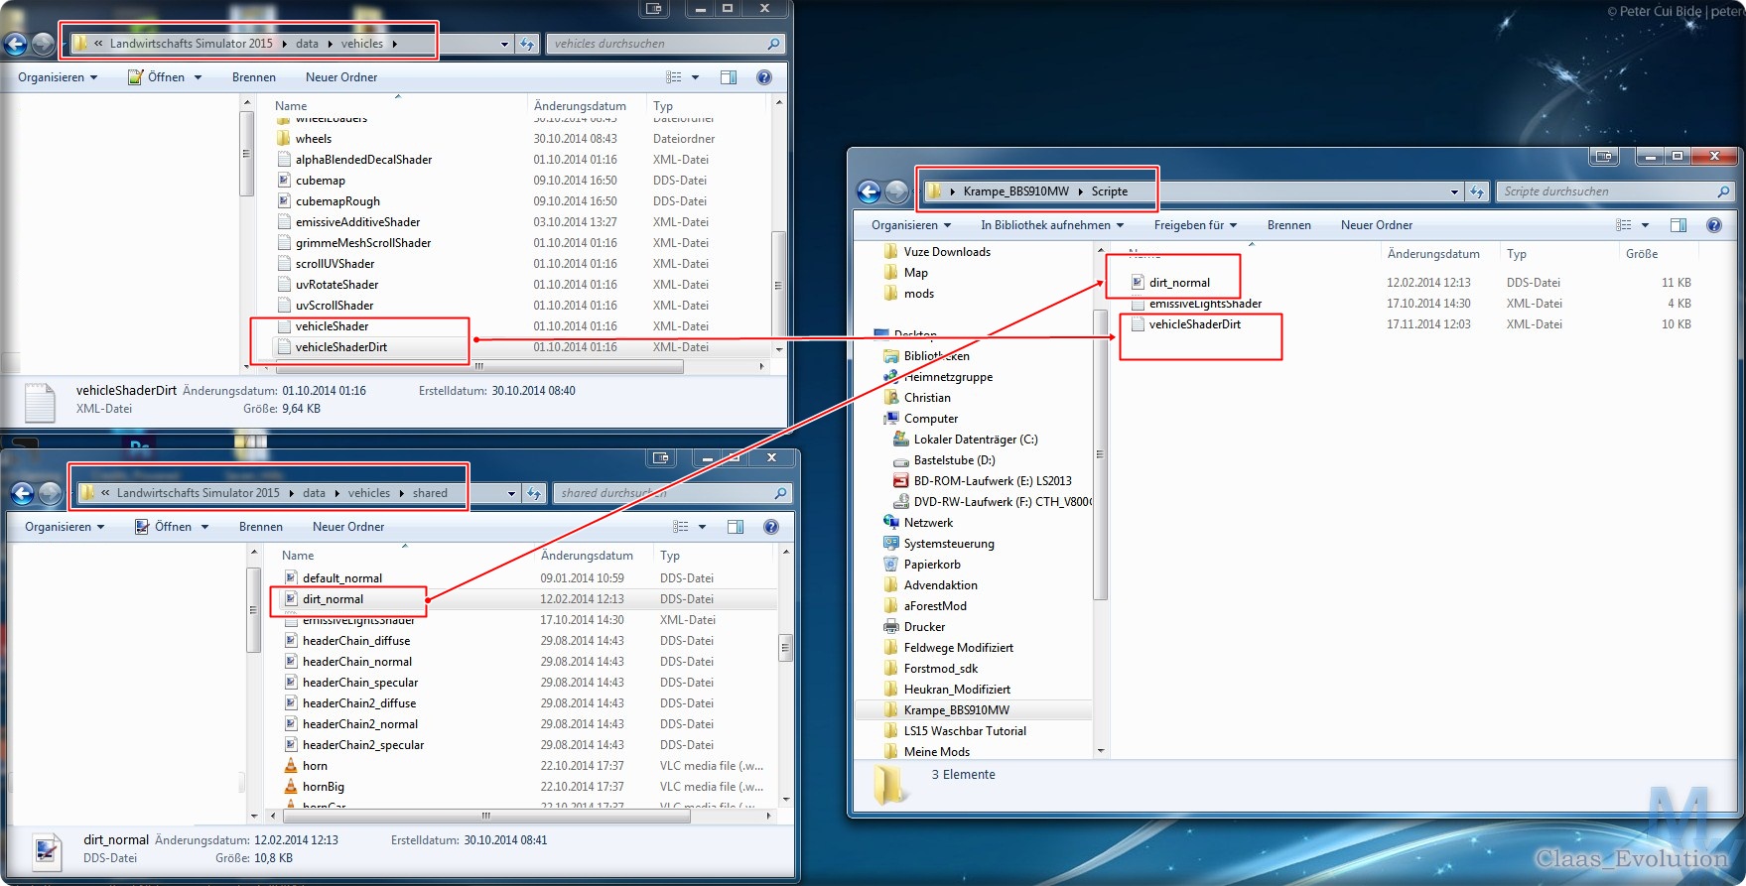Image resolution: width=1746 pixels, height=886 pixels.
Task: Toggle the preview pane in the Scripte window
Action: (x=1678, y=225)
